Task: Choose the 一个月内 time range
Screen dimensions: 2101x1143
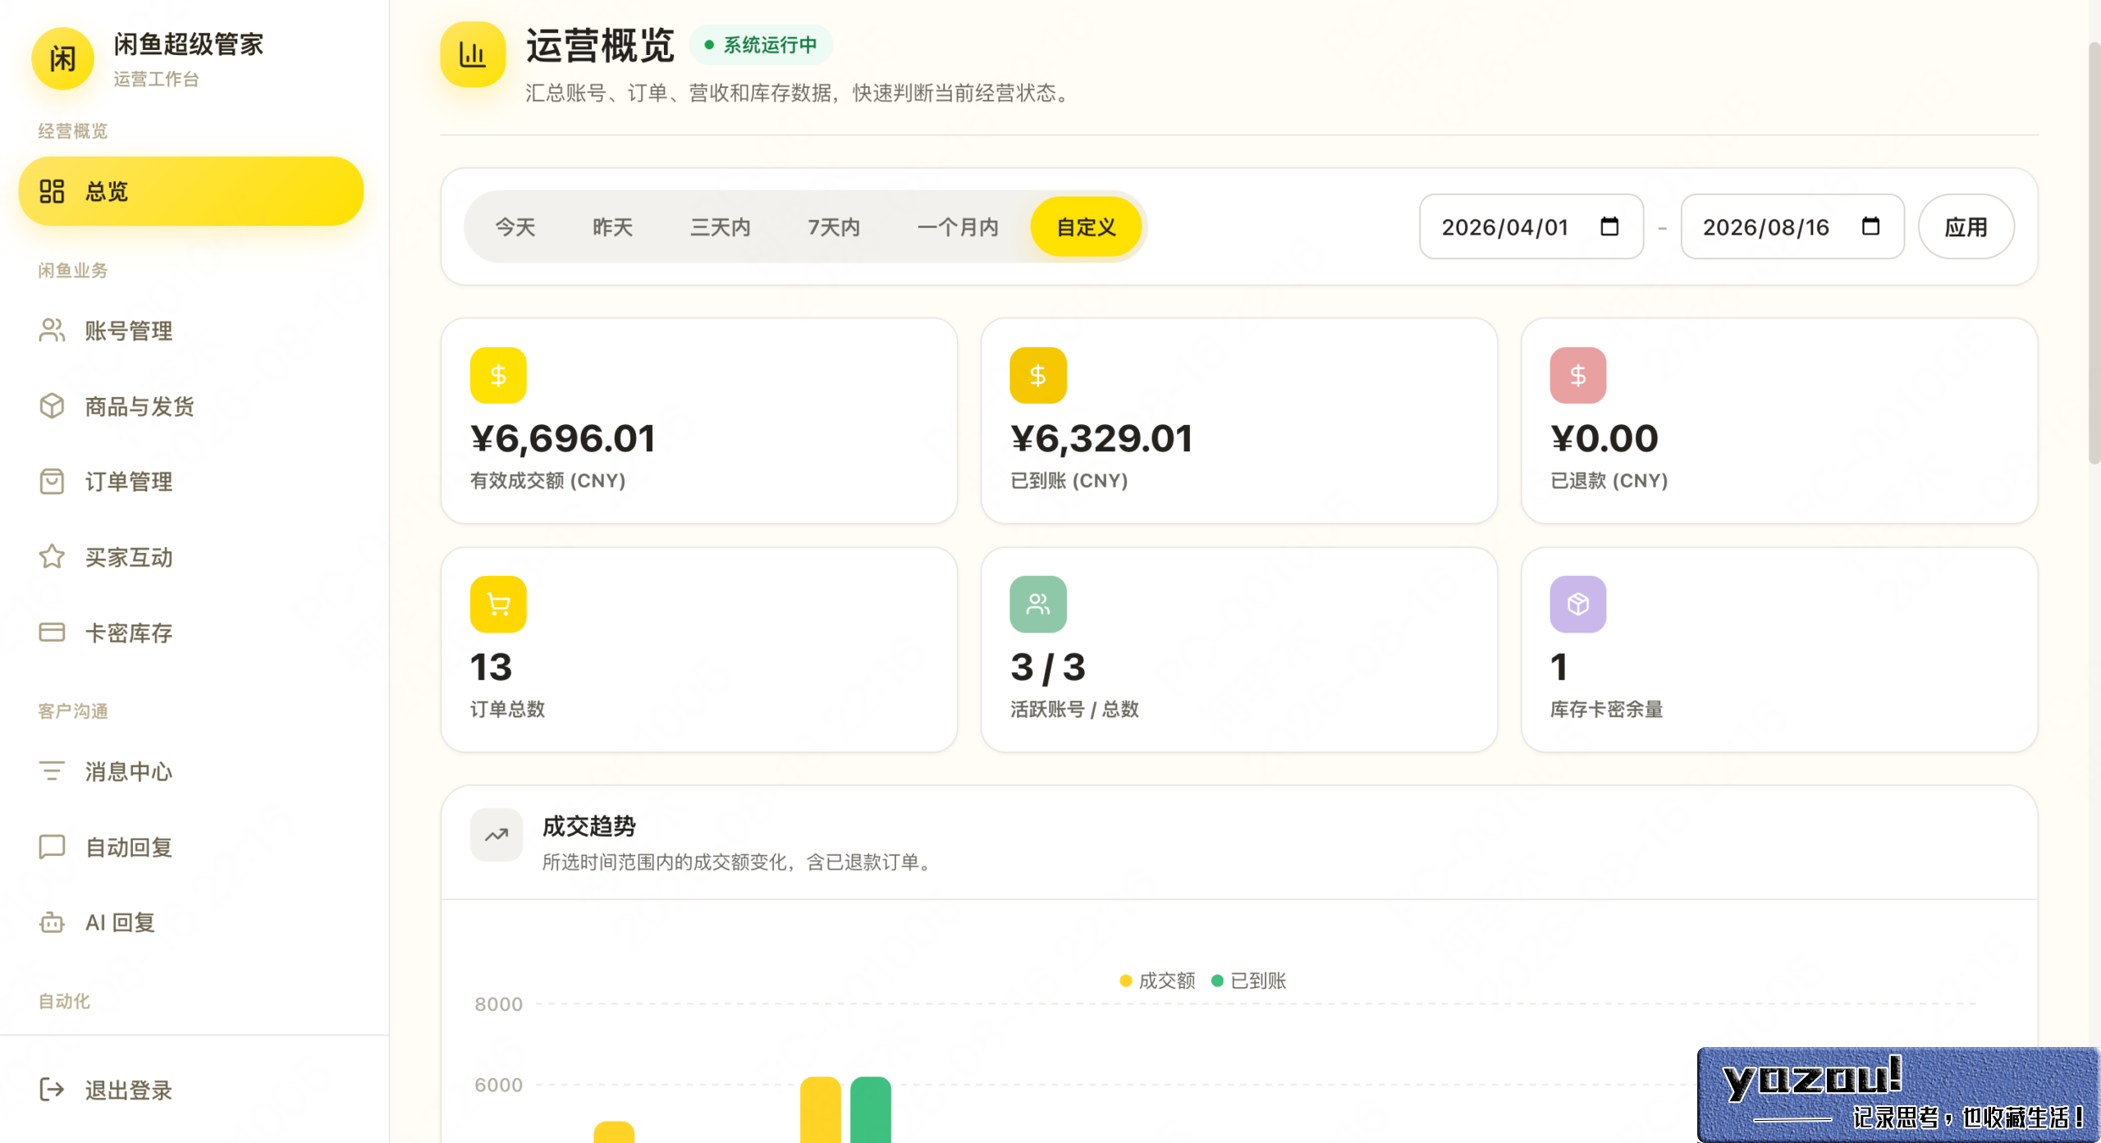Action: point(958,226)
